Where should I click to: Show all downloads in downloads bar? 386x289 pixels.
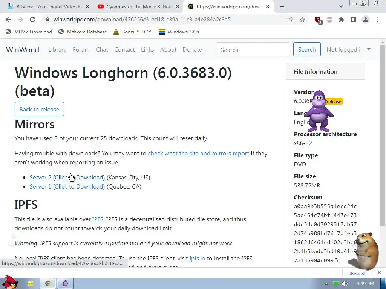click(357, 274)
